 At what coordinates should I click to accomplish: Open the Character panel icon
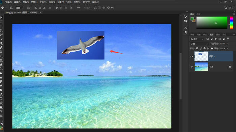(x=186, y=28)
